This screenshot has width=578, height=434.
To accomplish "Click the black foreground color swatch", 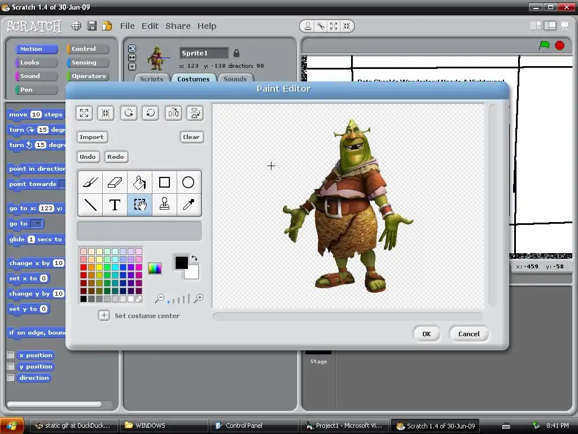I will (x=181, y=262).
